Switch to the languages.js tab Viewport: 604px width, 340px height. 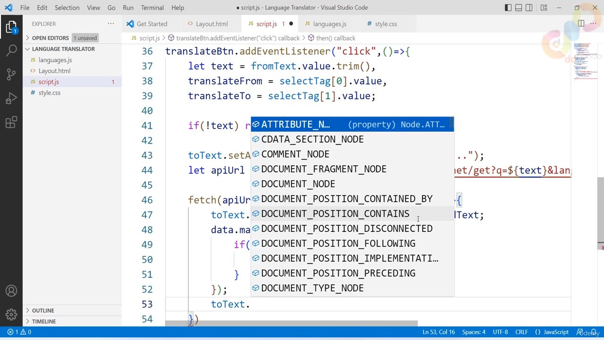coord(329,24)
